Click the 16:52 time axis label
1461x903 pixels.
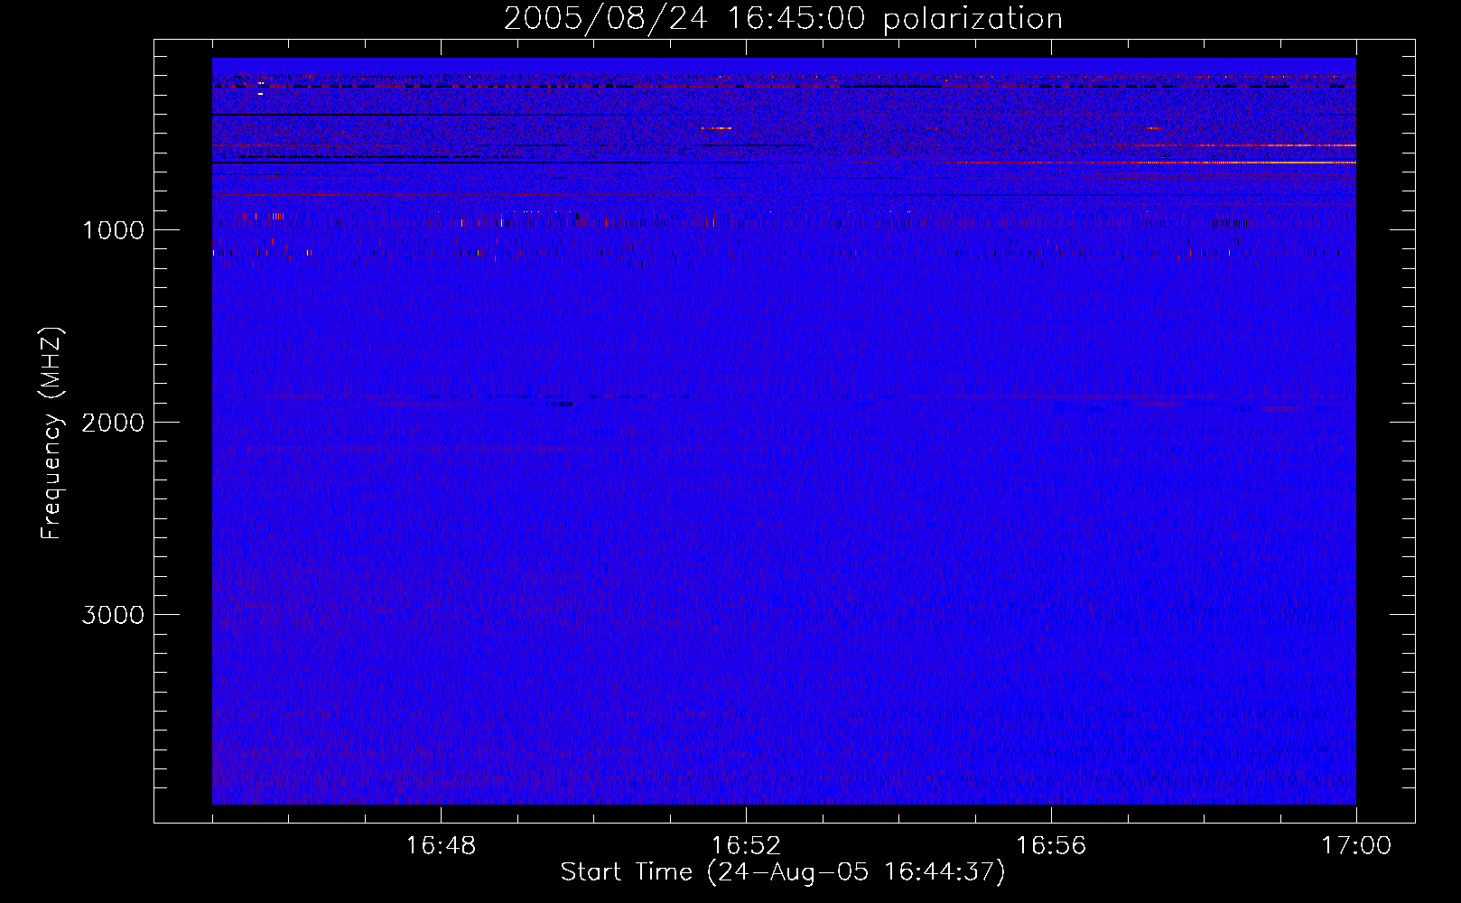coord(746,846)
